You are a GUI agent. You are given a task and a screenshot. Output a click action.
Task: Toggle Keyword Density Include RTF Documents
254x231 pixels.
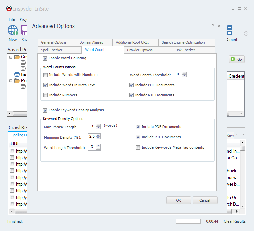click(x=138, y=137)
